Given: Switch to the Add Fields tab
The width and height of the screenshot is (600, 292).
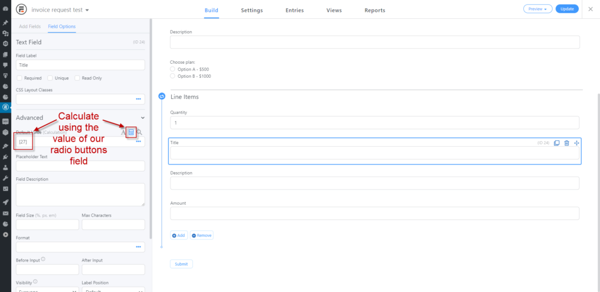Looking at the screenshot, I should [30, 26].
